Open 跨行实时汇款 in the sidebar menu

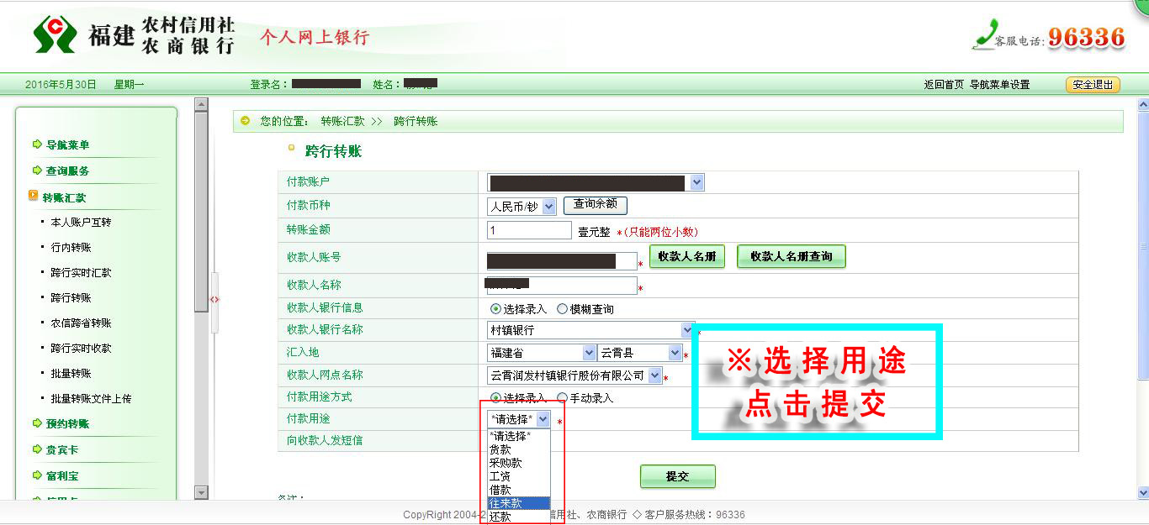coord(81,273)
